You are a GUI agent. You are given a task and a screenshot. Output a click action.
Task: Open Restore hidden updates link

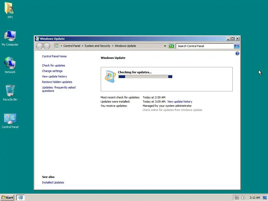point(57,82)
